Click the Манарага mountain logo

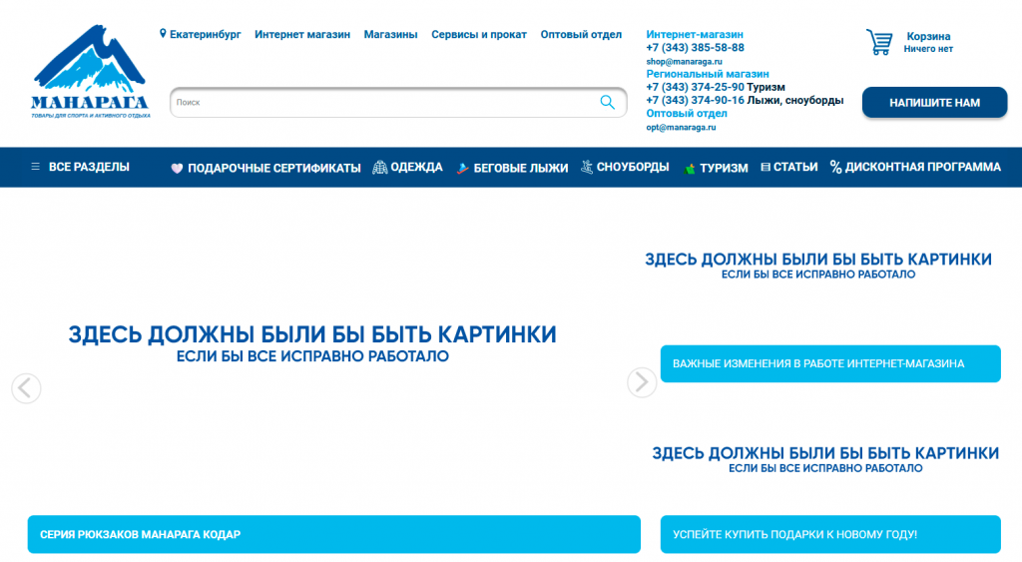pyautogui.click(x=90, y=72)
